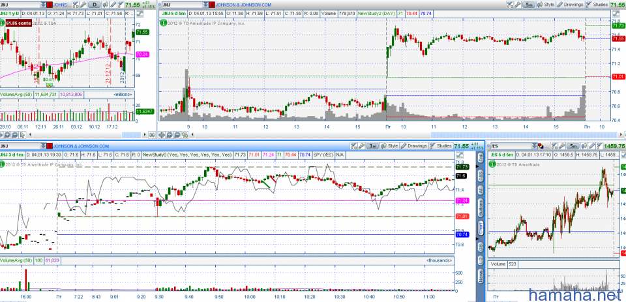
Task: Open the T&S side tab
Action: (481, 175)
